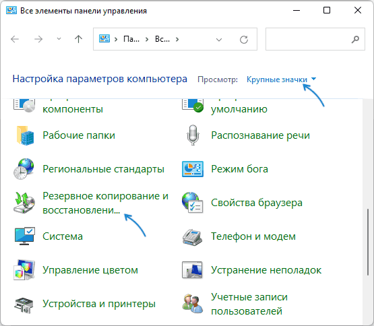Image resolution: width=374 pixels, height=326 pixels.
Task: Click the search magnifier icon
Action: tap(355, 39)
